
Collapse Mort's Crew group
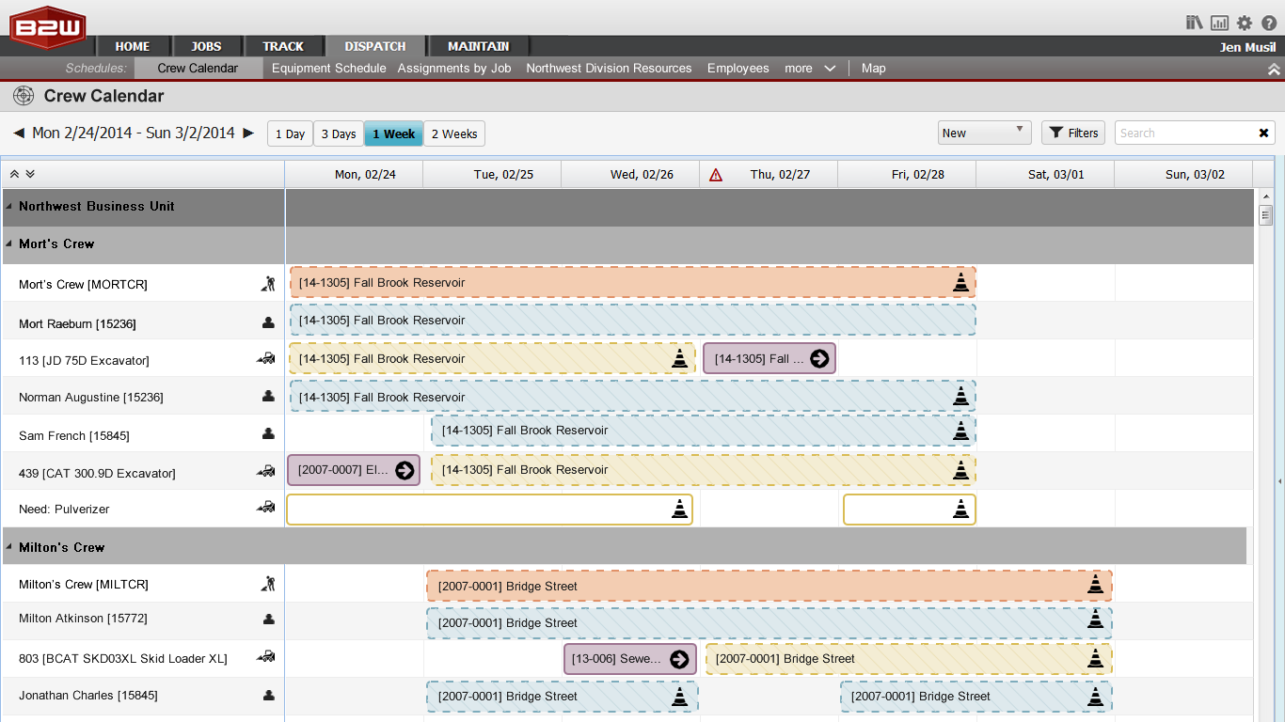pyautogui.click(x=8, y=243)
